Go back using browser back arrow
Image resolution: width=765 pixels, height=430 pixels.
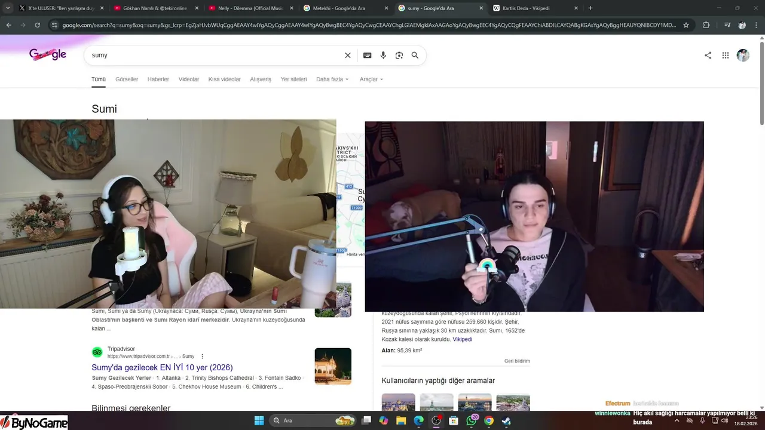click(x=8, y=25)
